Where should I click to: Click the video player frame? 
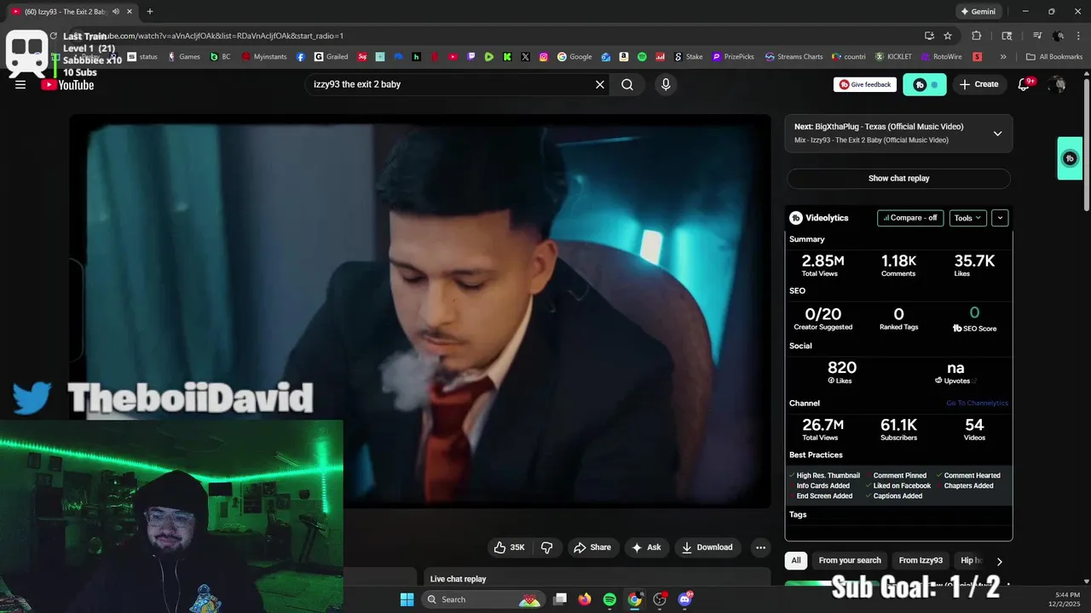click(x=420, y=312)
